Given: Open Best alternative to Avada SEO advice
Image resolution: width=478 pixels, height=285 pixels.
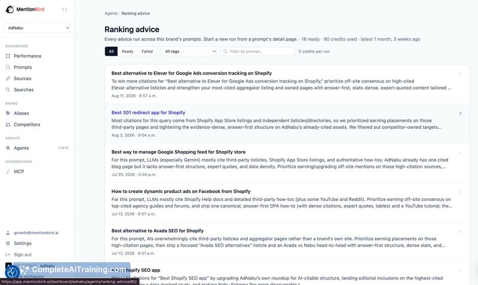Looking at the screenshot, I should pos(157,231).
